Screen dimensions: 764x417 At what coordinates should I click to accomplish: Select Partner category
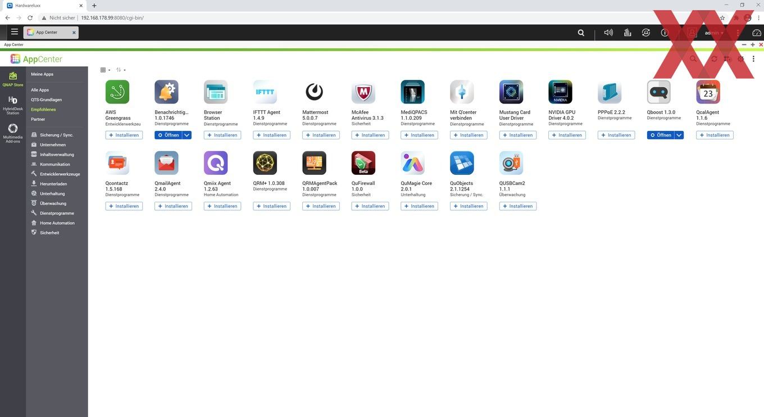(38, 119)
